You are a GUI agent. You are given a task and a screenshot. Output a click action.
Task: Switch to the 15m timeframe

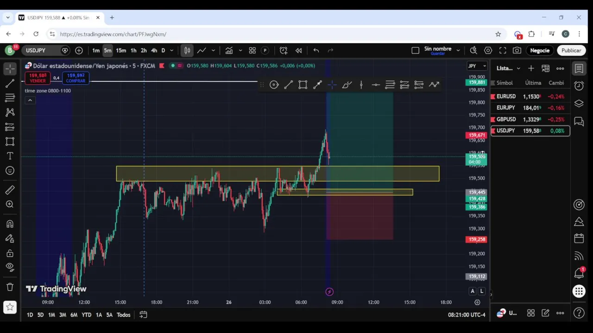(x=121, y=50)
